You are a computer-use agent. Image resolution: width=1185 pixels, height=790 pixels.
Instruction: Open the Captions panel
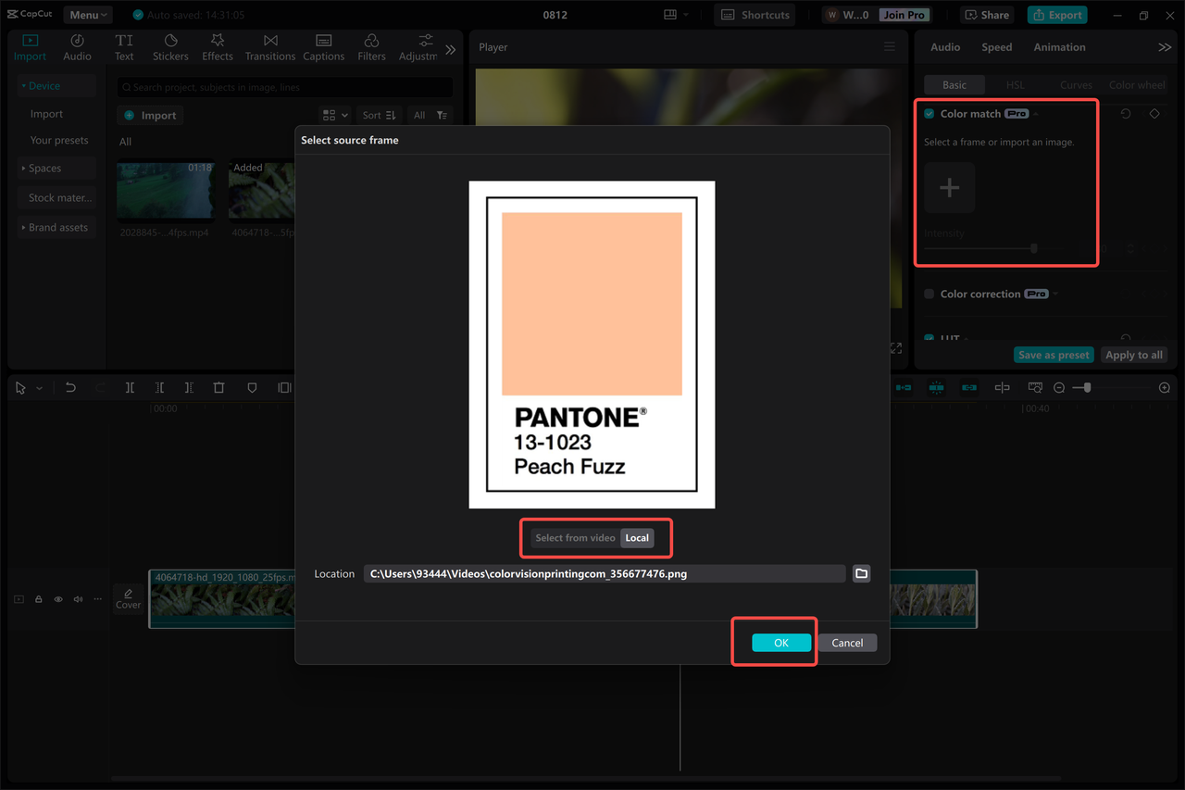pos(323,46)
